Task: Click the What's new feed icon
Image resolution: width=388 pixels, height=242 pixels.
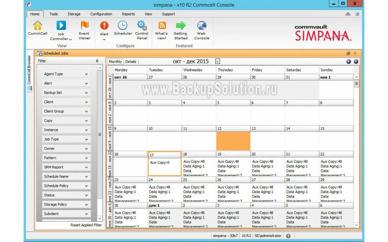Action: (162, 25)
